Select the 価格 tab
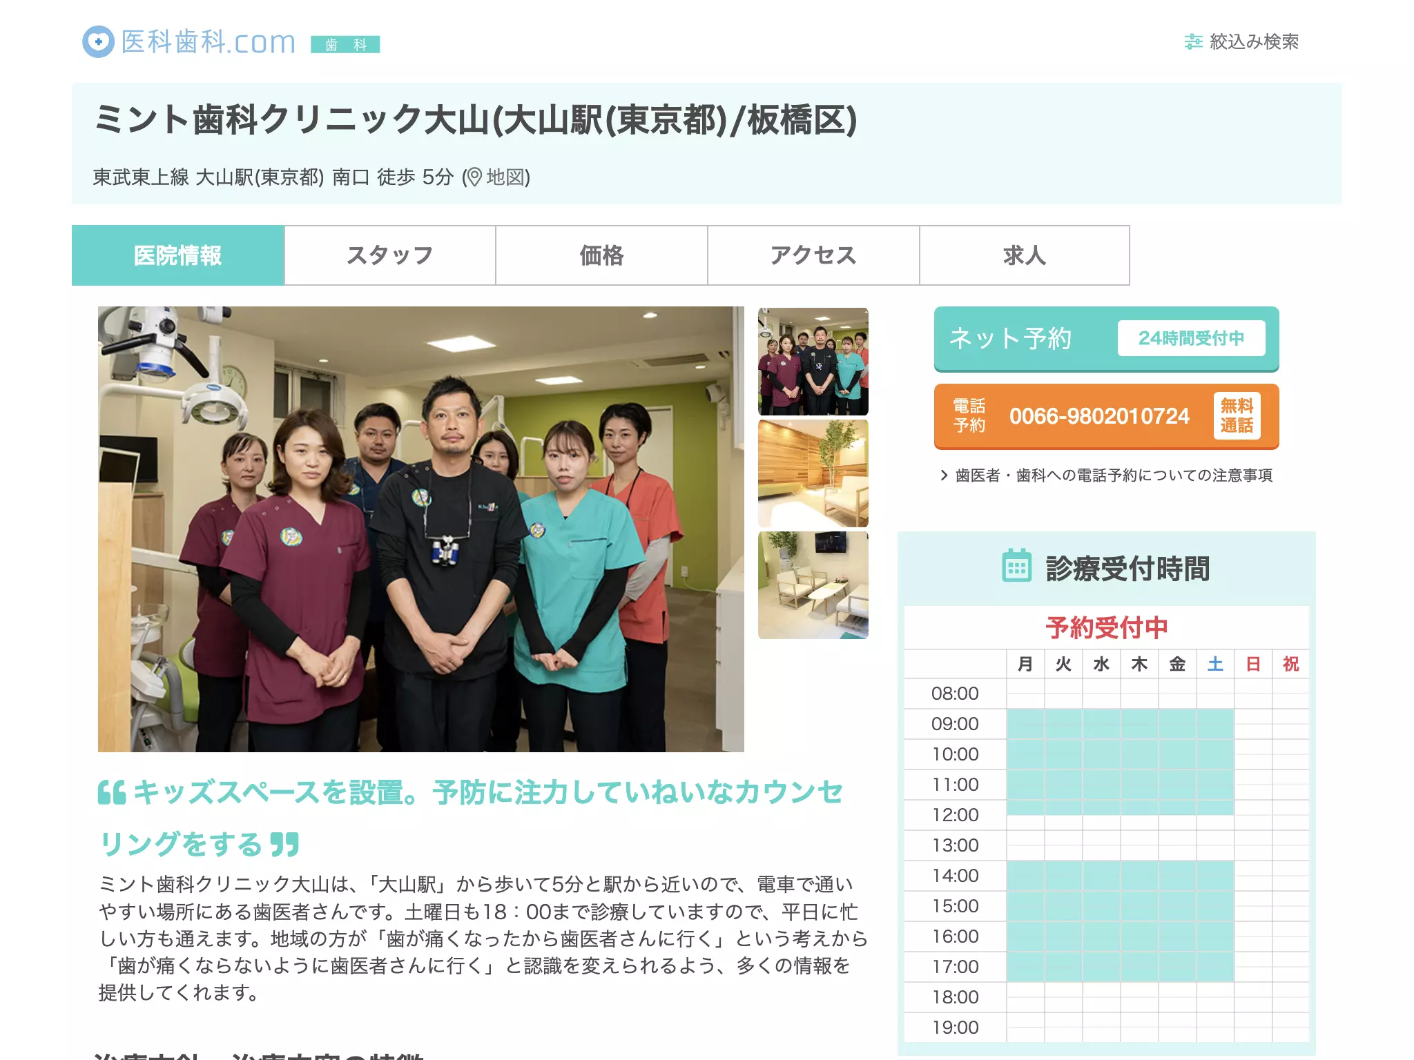 pyautogui.click(x=601, y=255)
